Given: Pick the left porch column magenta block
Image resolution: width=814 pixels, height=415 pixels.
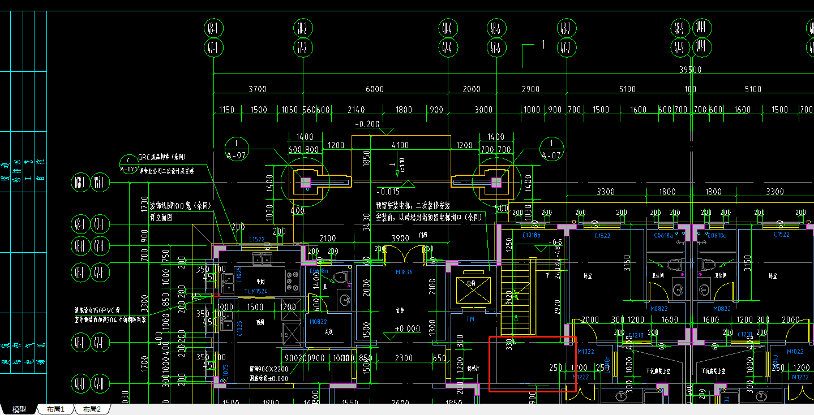Looking at the screenshot, I should tap(306, 182).
